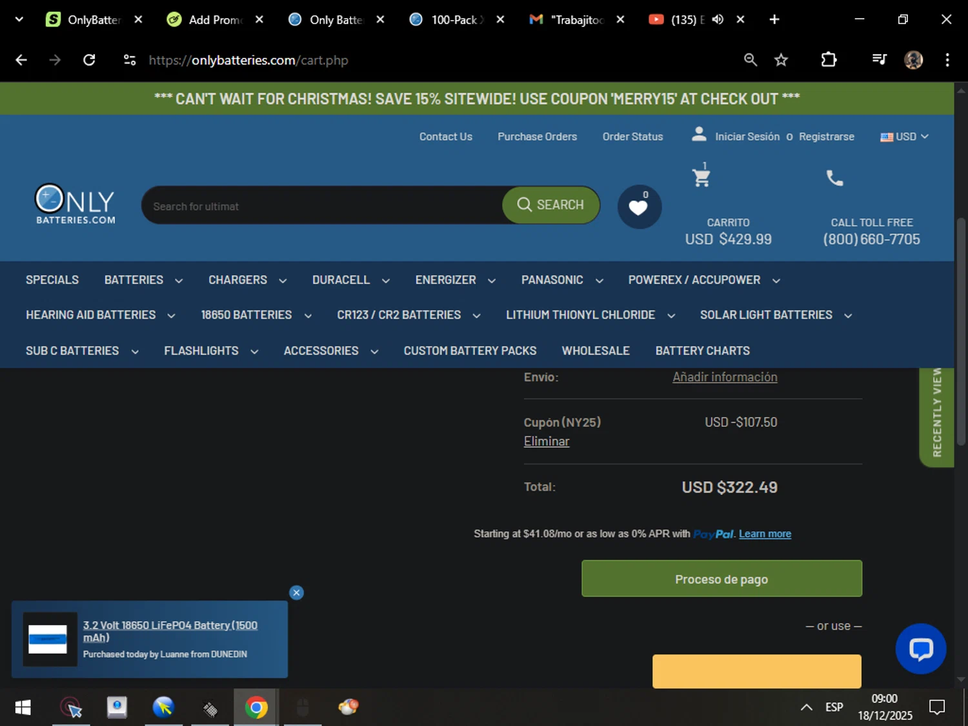Expand the Powerex / Accupower menu
Image resolution: width=968 pixels, height=726 pixels.
tap(704, 280)
